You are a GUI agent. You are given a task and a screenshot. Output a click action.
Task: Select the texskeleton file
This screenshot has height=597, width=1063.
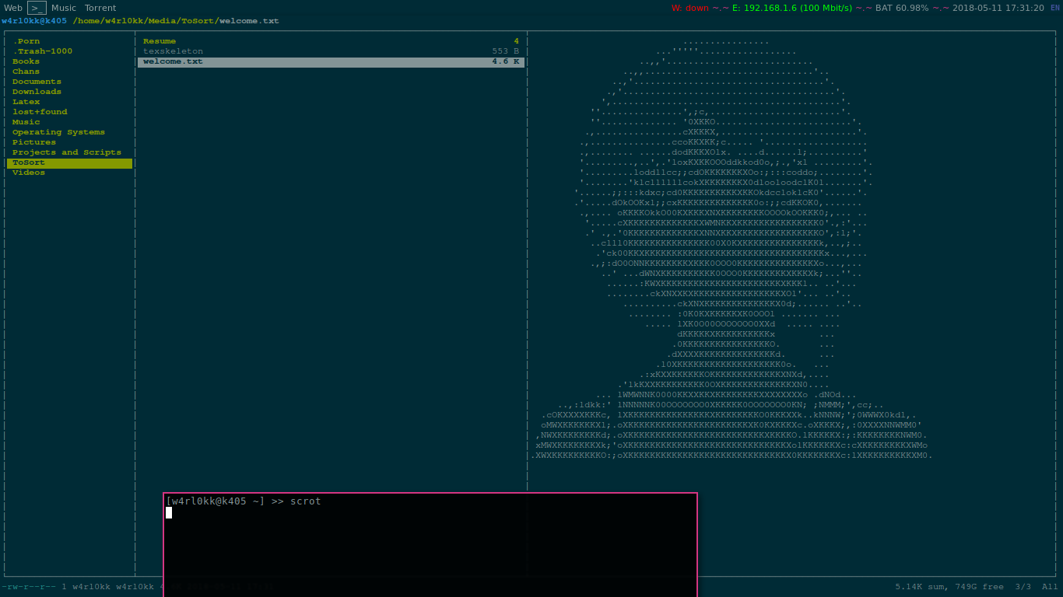(x=173, y=51)
